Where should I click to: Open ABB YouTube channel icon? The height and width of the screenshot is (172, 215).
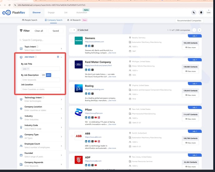click(x=96, y=141)
